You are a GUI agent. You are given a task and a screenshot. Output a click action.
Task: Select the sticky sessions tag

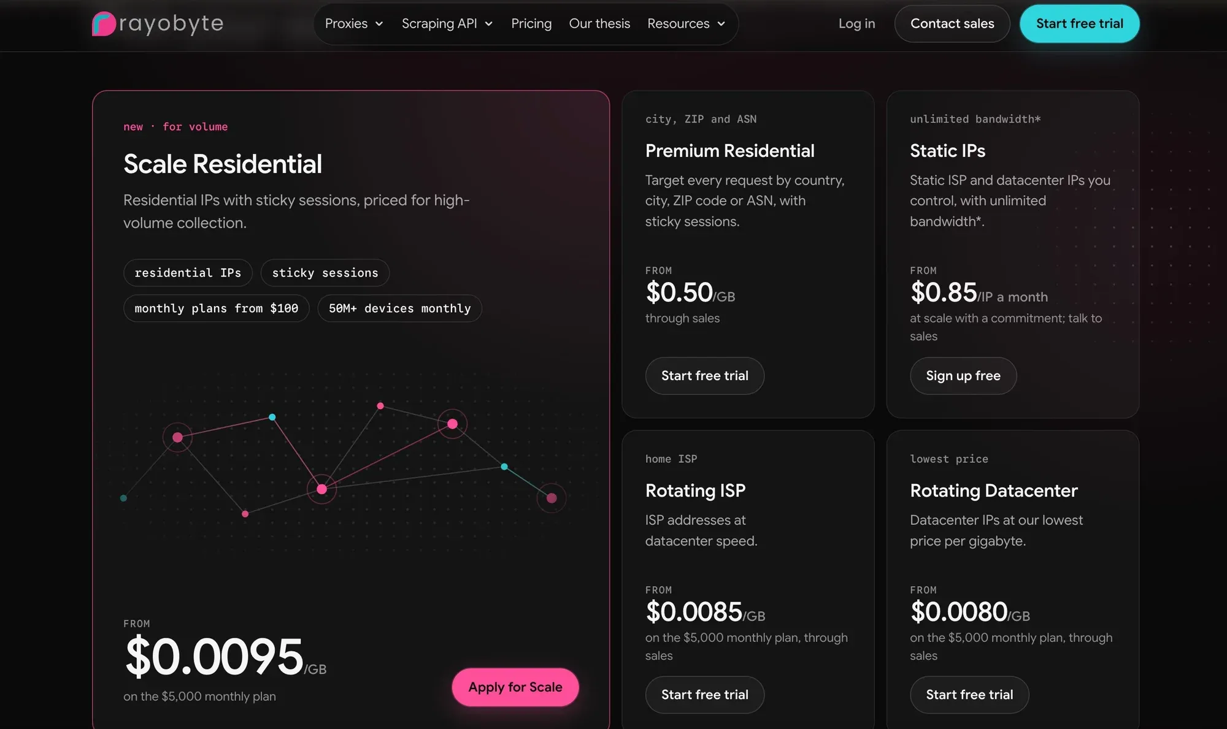(x=325, y=273)
